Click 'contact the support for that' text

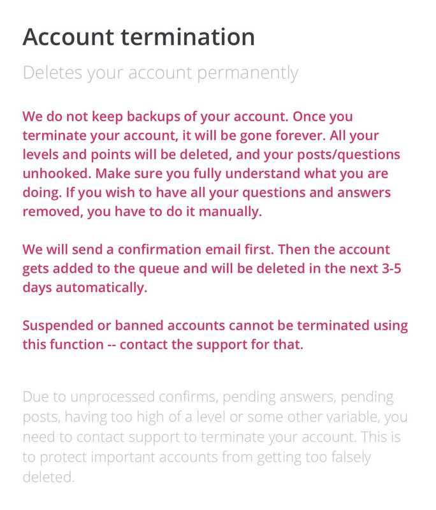pyautogui.click(x=212, y=345)
